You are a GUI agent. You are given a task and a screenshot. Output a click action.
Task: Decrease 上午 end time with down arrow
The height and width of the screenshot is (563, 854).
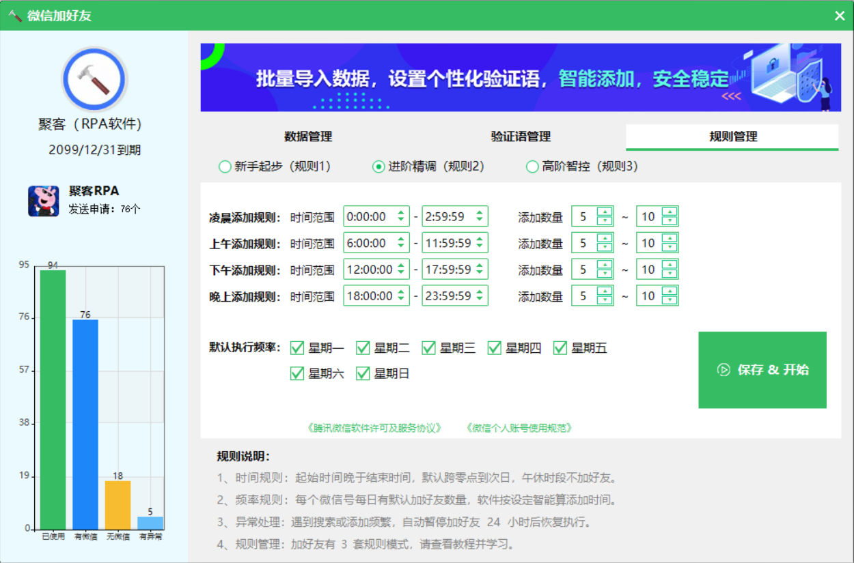coord(480,247)
